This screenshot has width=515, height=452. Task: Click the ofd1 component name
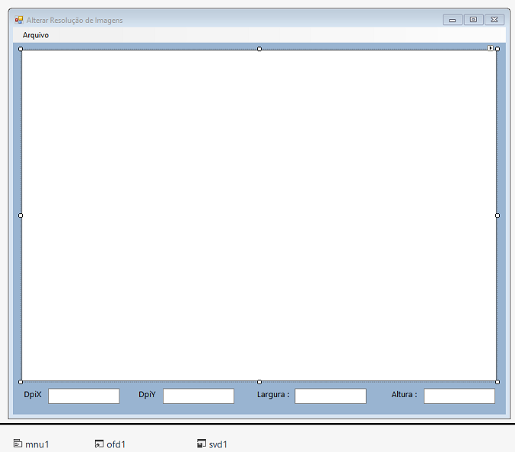click(116, 444)
